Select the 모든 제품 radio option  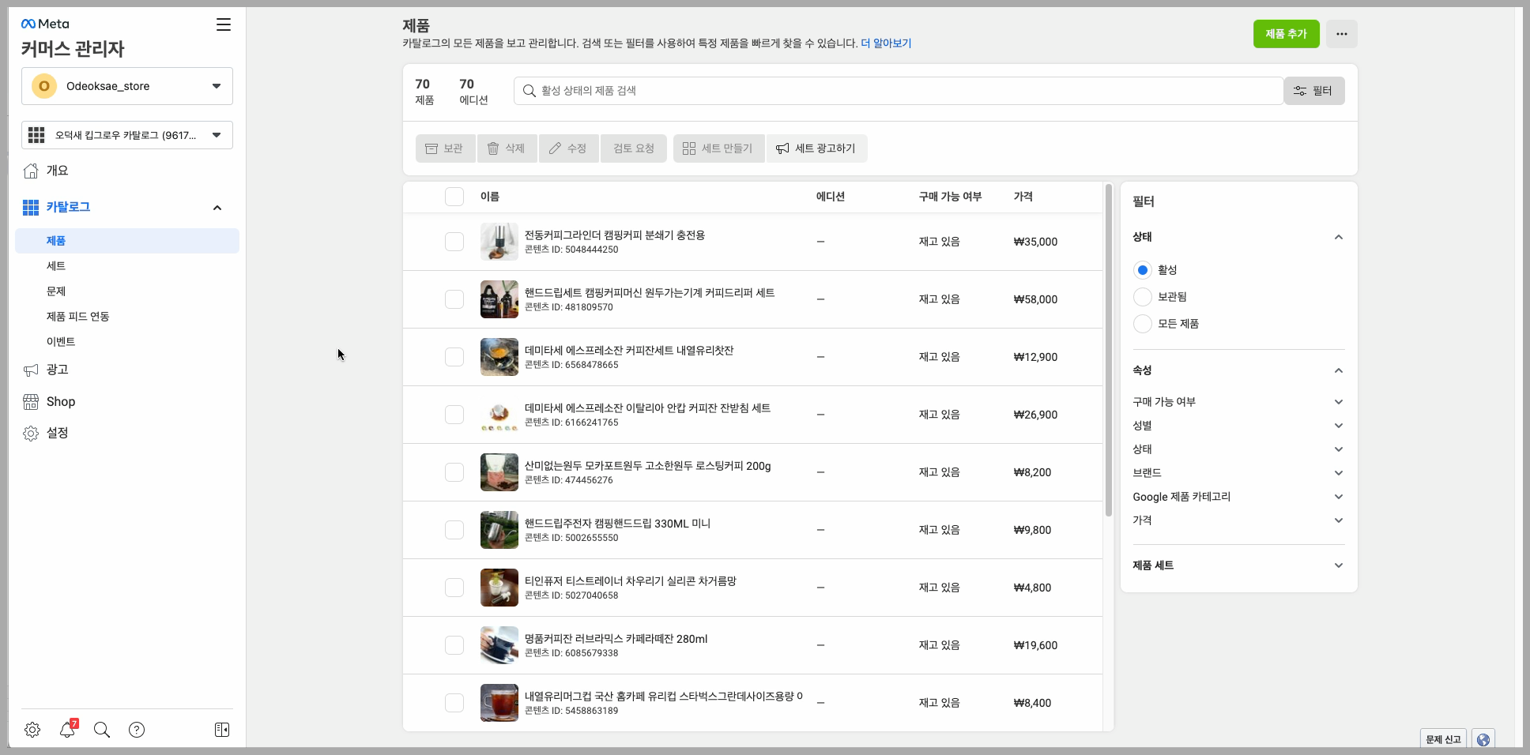[1142, 324]
